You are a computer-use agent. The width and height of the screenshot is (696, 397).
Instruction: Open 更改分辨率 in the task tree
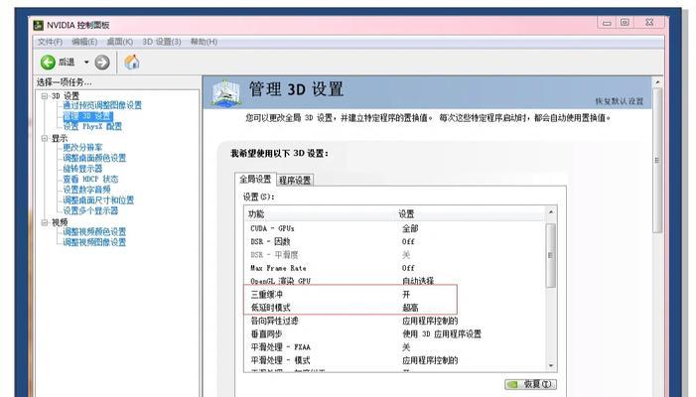click(x=82, y=147)
